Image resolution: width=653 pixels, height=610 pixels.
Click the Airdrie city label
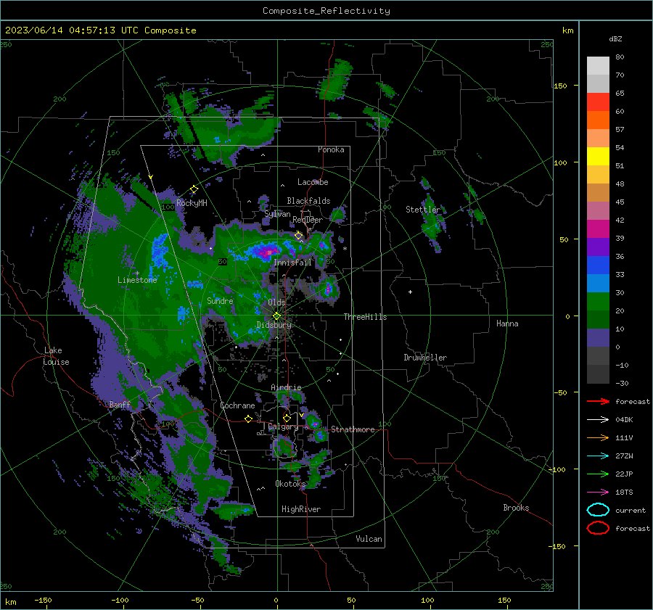coord(286,387)
